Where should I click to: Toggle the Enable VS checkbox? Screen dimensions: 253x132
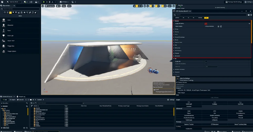click(x=206, y=23)
